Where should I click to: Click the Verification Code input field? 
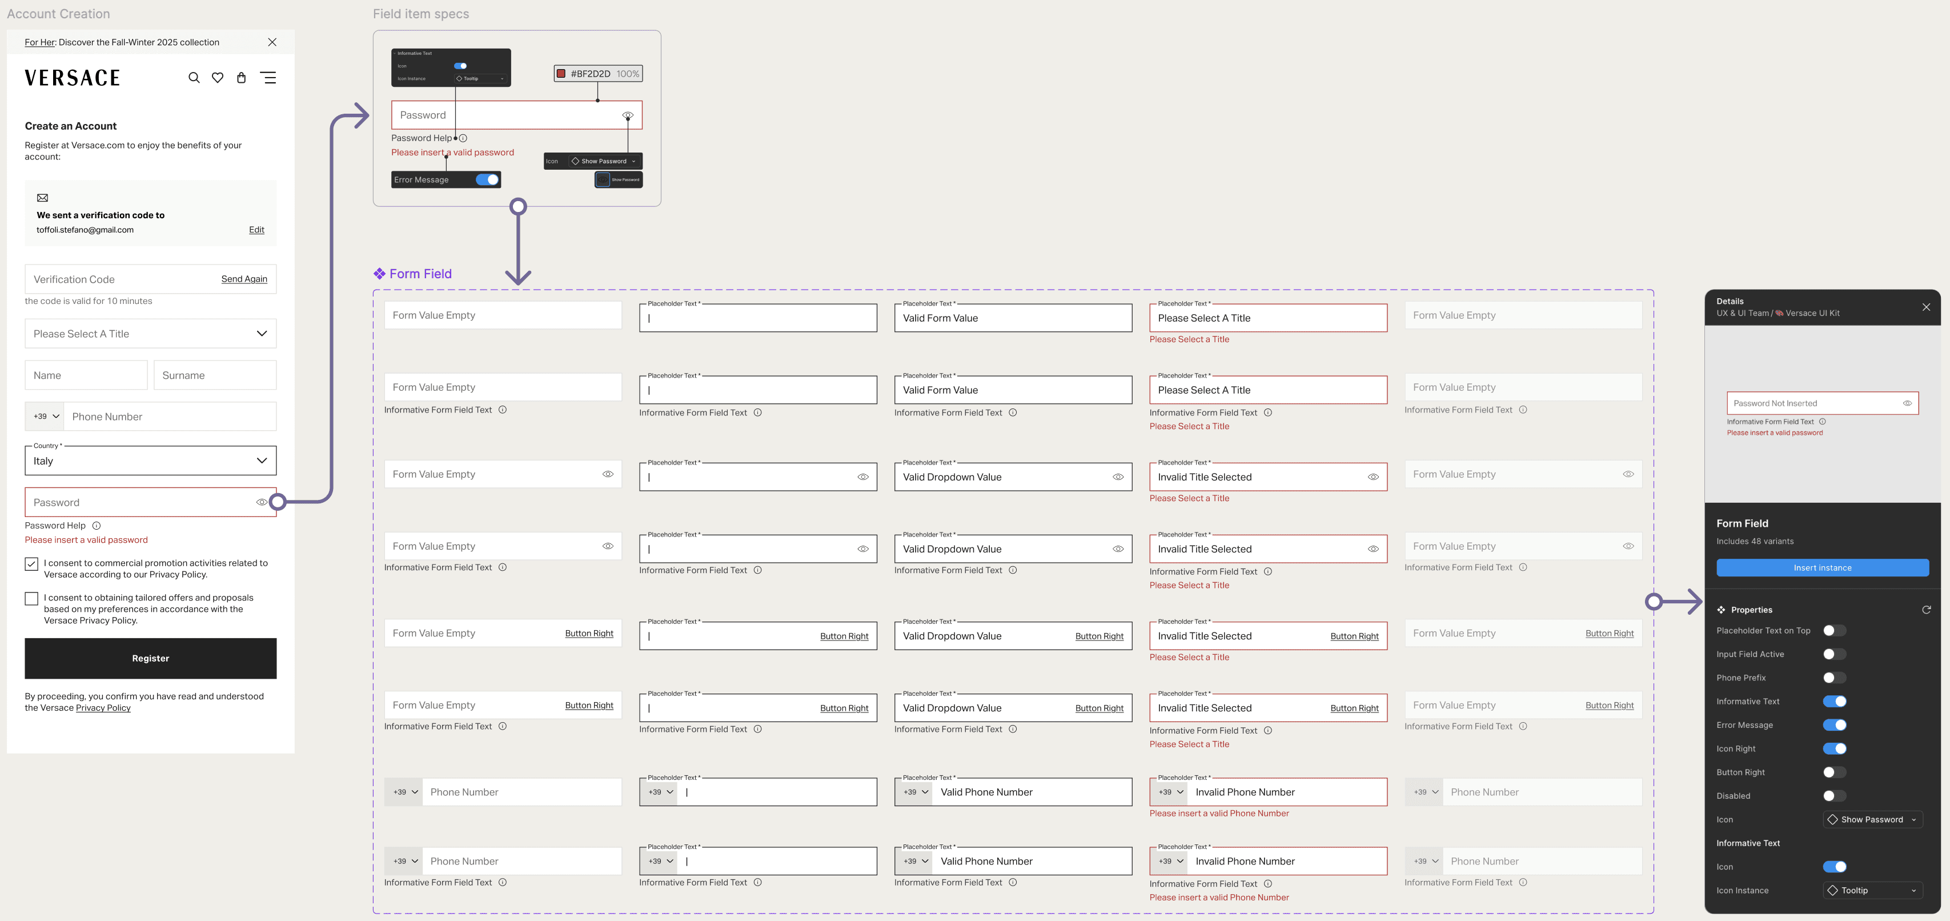point(114,279)
